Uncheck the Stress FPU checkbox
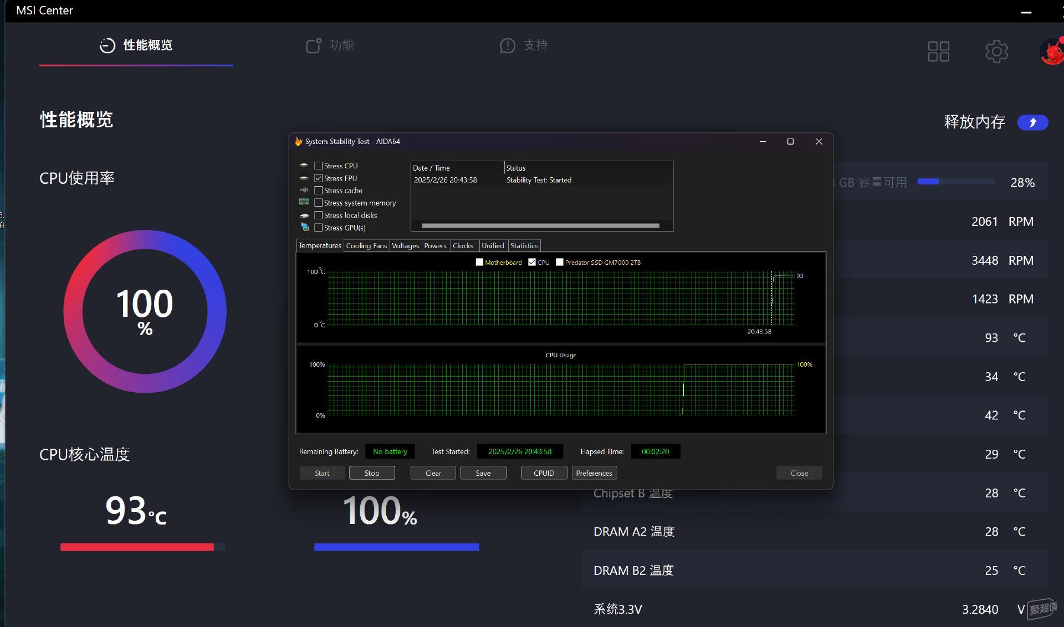This screenshot has height=627, width=1064. [x=318, y=178]
